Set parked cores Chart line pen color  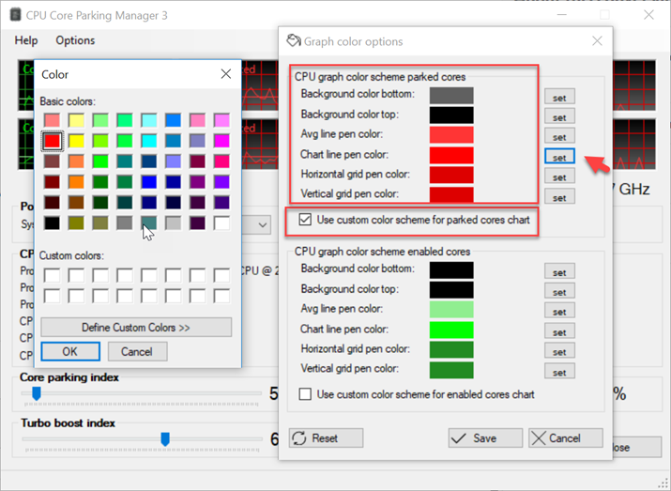(x=559, y=157)
